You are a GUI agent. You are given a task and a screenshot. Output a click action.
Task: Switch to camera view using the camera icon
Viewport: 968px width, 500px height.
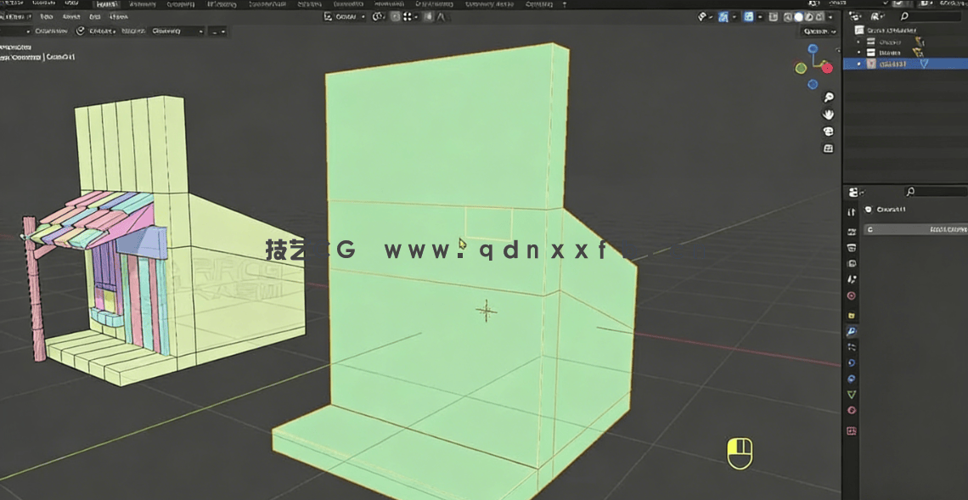828,130
